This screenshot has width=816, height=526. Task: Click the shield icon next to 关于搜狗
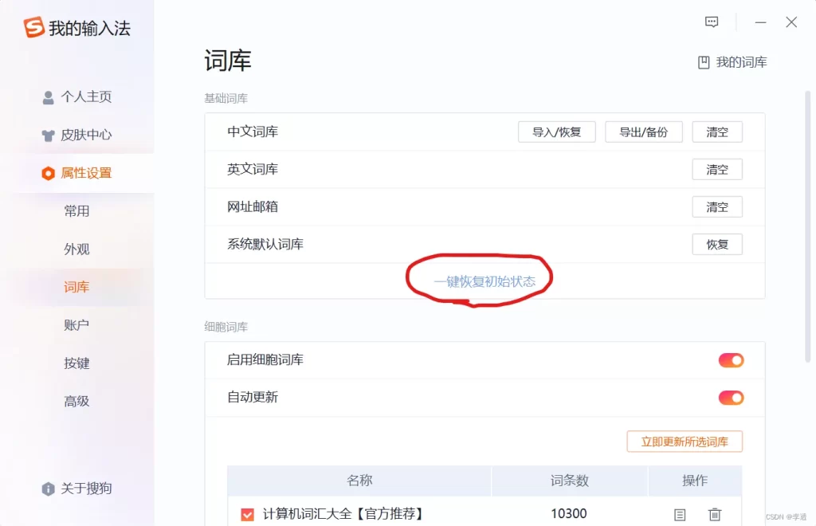pyautogui.click(x=49, y=489)
